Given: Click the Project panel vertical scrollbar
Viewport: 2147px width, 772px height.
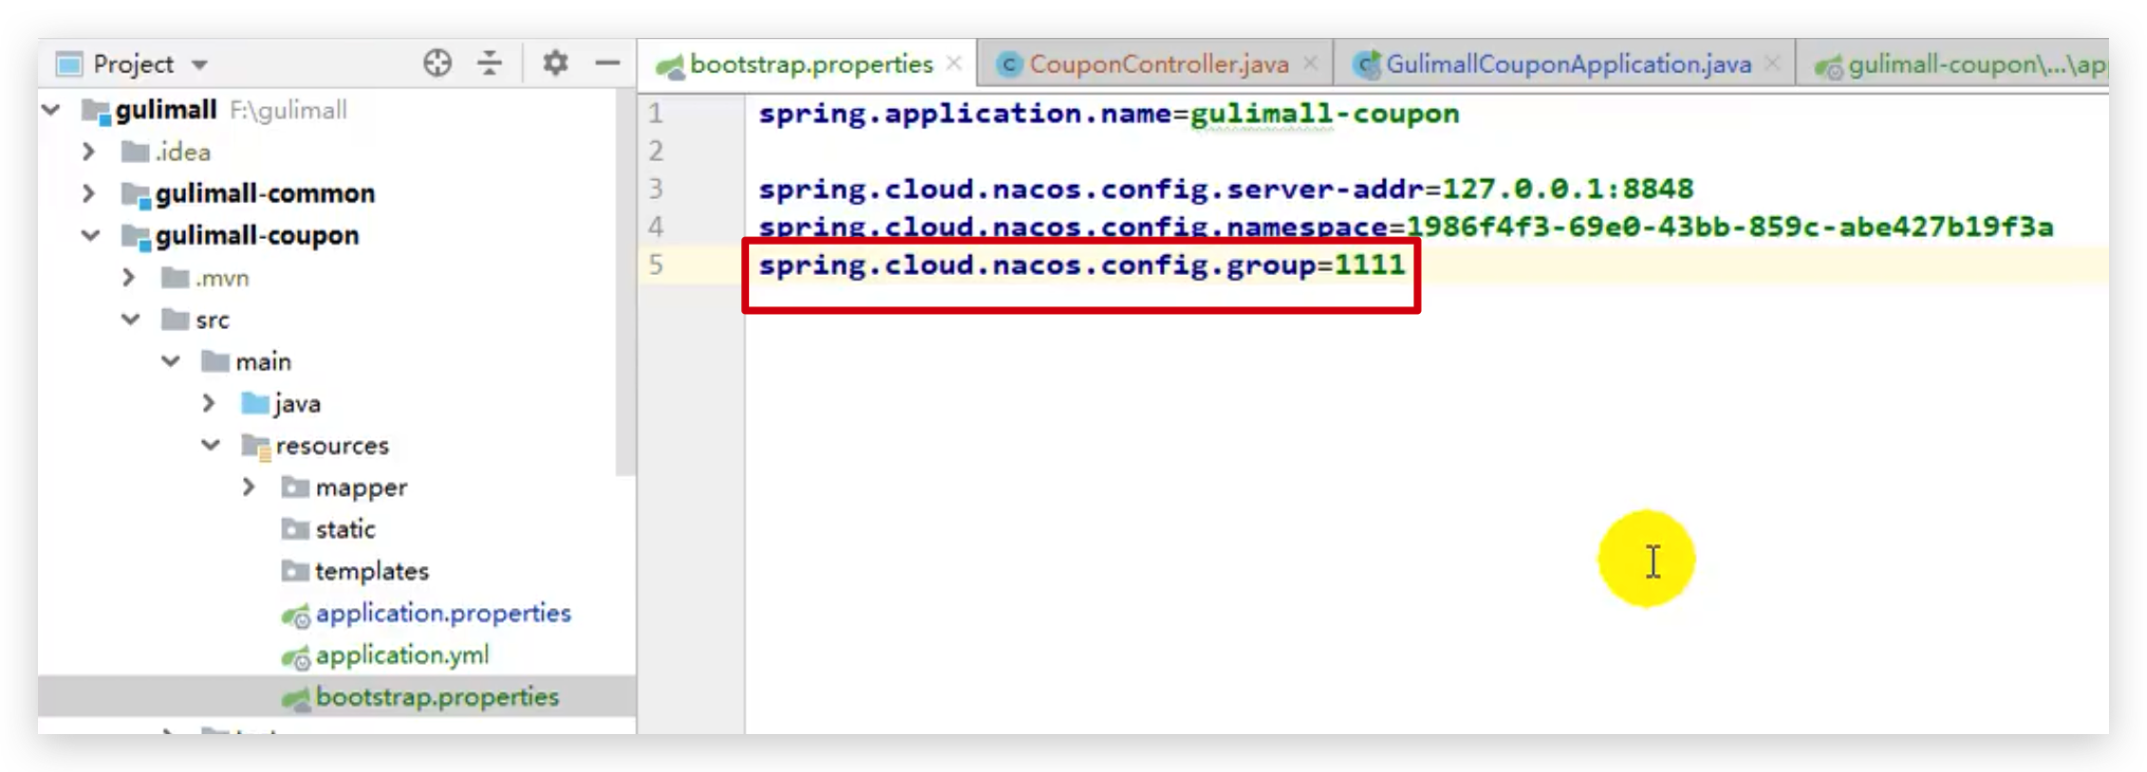Looking at the screenshot, I should point(625,282).
